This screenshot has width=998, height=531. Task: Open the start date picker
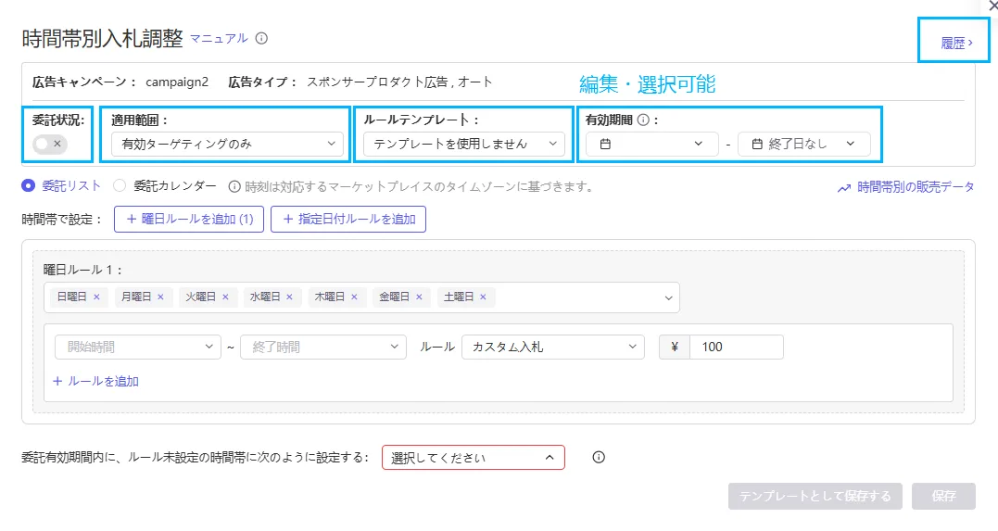pyautogui.click(x=651, y=144)
